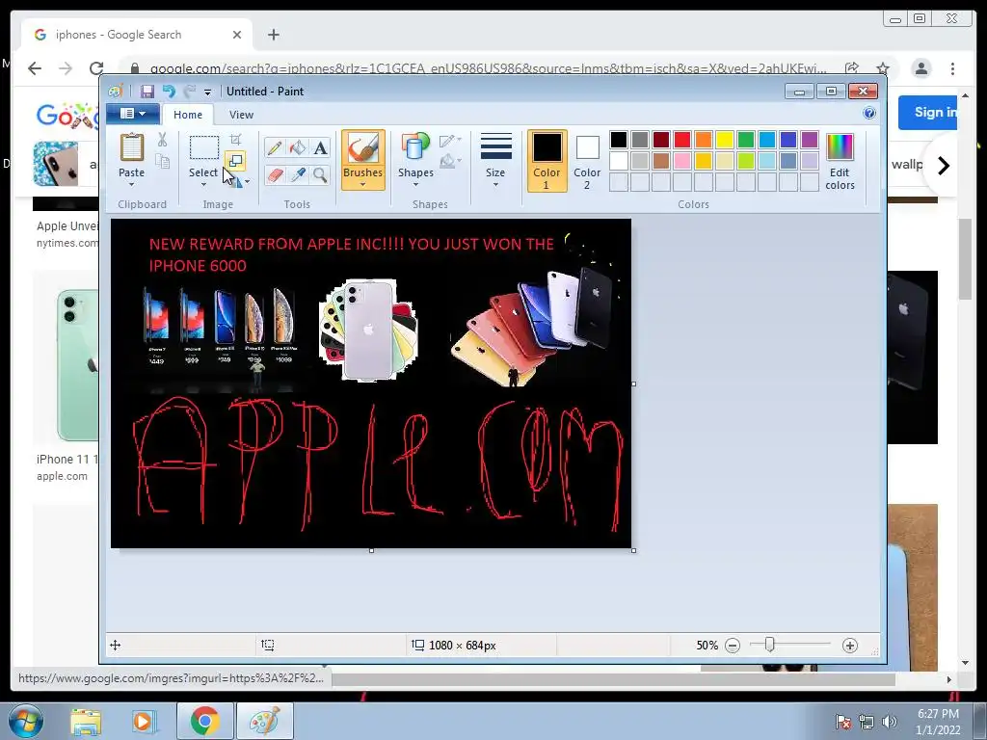Choose the Fill with color bucket tool
The image size is (987, 740).
pos(298,147)
